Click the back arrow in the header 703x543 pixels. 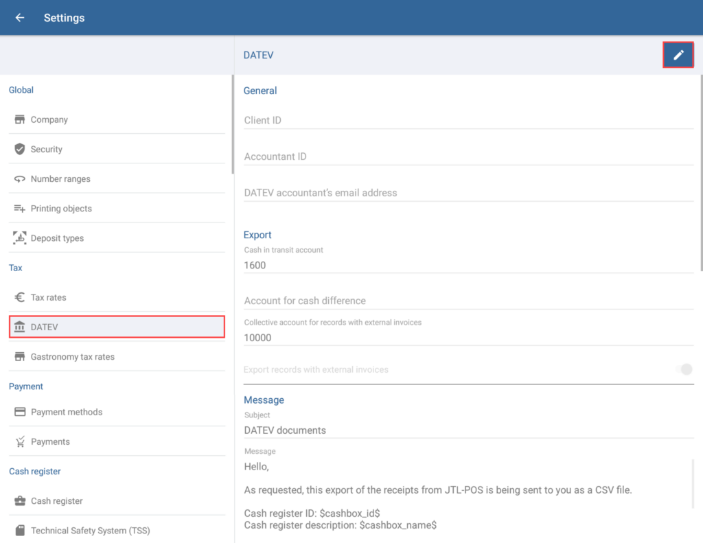20,18
